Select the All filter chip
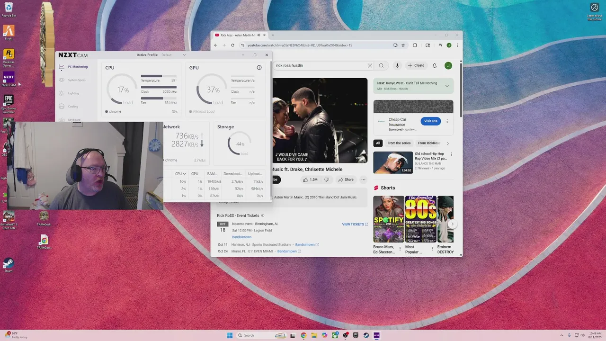Image resolution: width=606 pixels, height=341 pixels. (378, 143)
